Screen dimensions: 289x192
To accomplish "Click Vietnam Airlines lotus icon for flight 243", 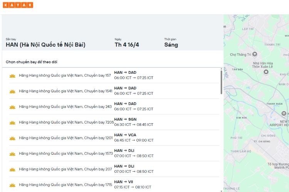I will (x=12, y=107).
